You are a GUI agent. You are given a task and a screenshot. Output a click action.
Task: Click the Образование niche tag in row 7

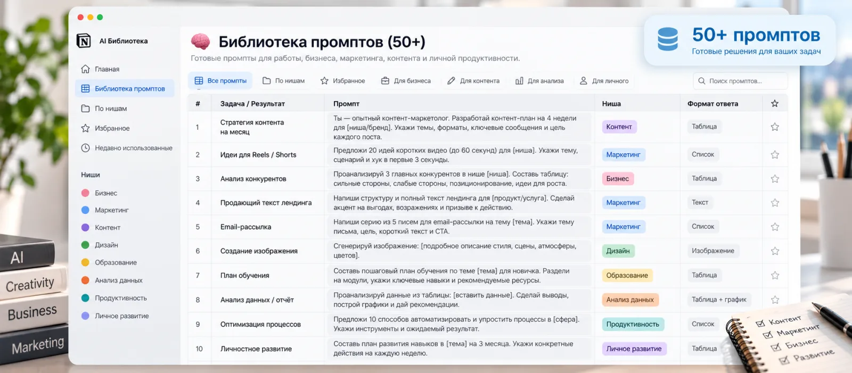coord(627,276)
